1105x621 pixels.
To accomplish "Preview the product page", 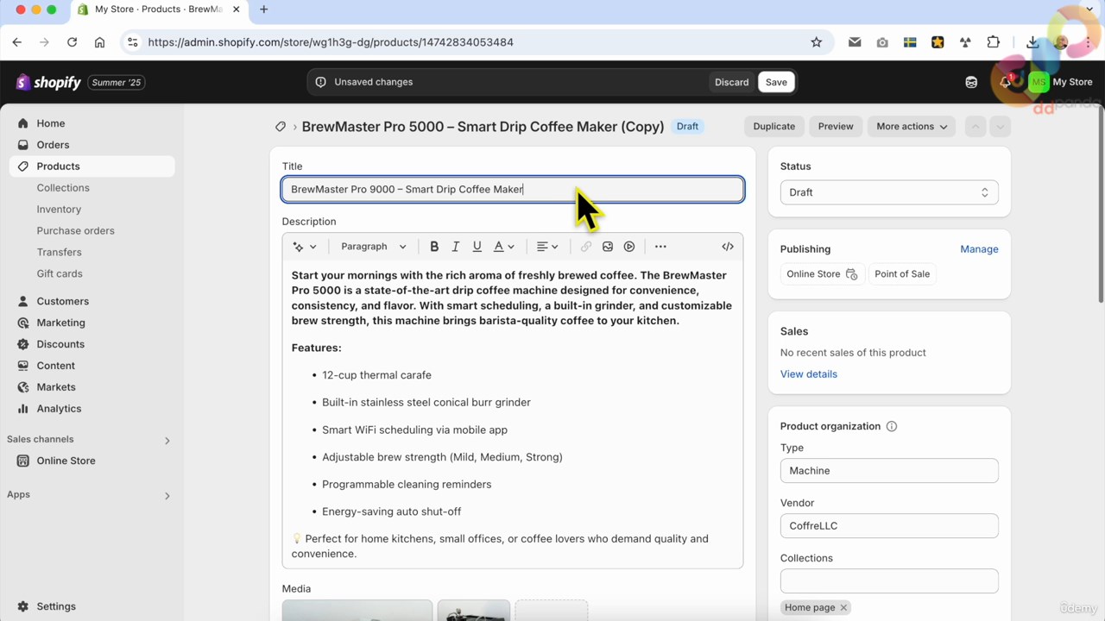I will click(836, 127).
